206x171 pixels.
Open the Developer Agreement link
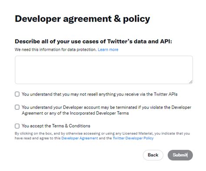(x=80, y=138)
